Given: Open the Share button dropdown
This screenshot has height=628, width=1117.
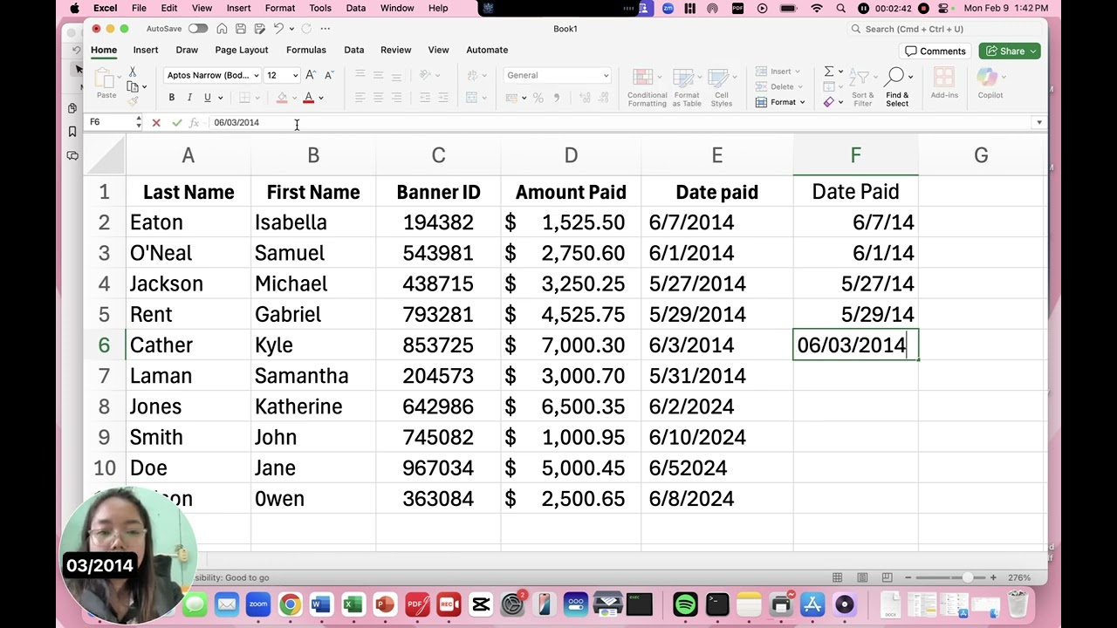Looking at the screenshot, I should click(1033, 51).
